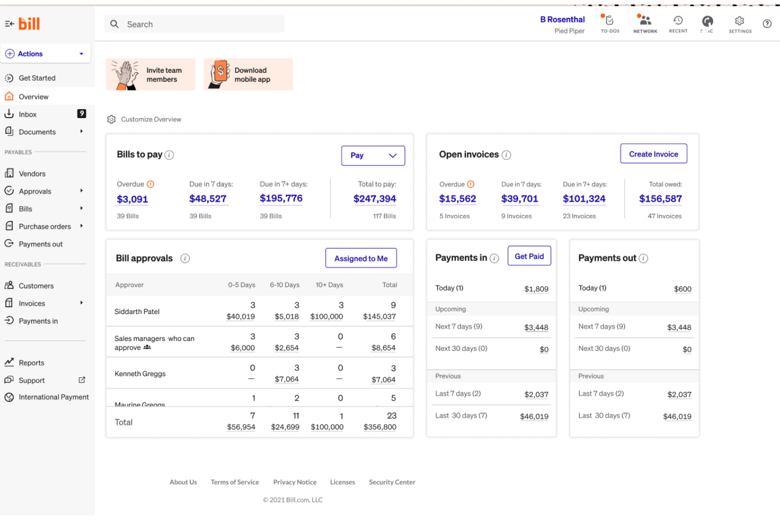780x520 pixels.
Task: Open the Terms of Service link
Action: pos(235,482)
